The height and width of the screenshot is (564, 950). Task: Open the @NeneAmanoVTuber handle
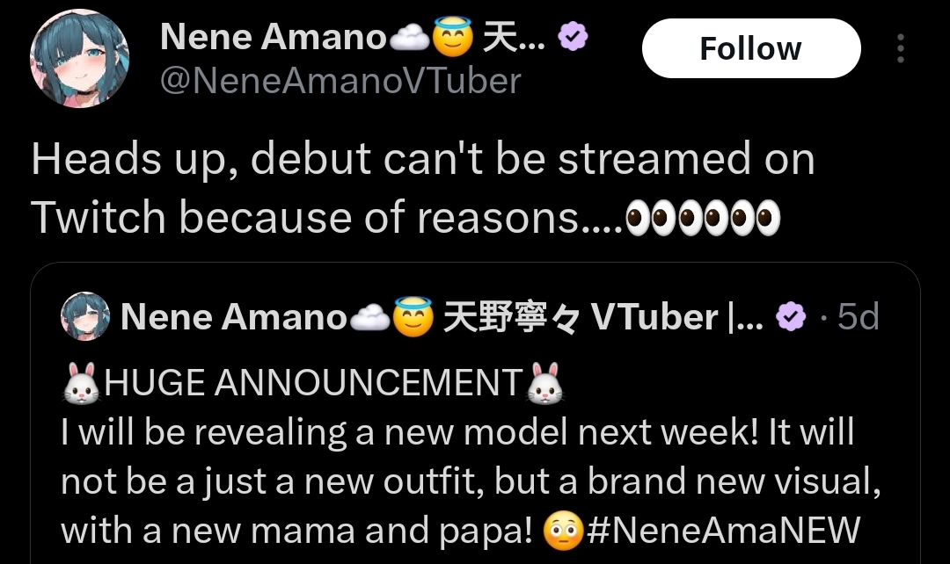pos(340,81)
